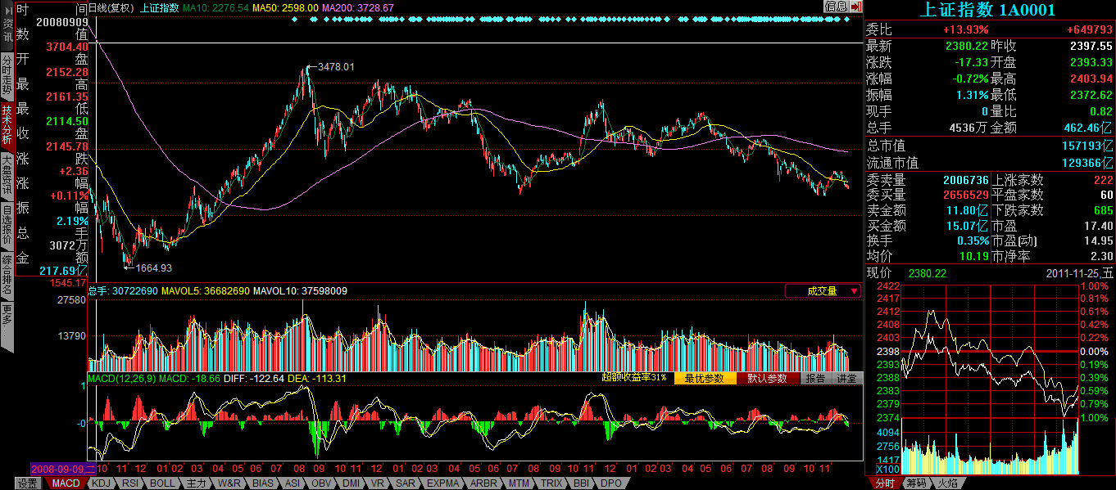This screenshot has width=1116, height=490.
Task: Open the 设置 settings button
Action: pos(28,483)
